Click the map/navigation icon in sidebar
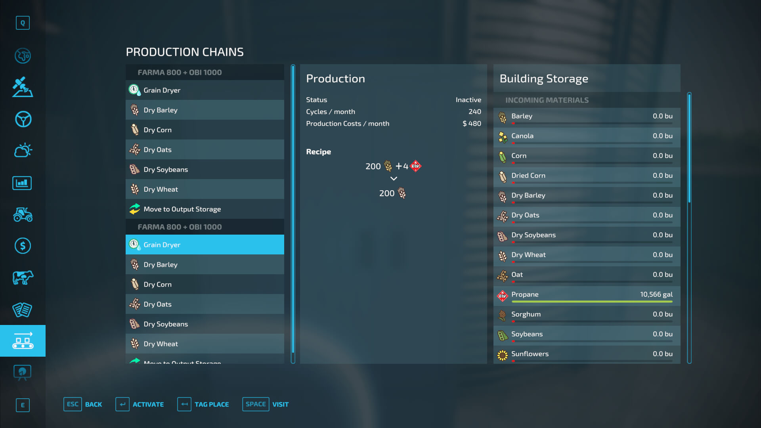 coord(23,55)
